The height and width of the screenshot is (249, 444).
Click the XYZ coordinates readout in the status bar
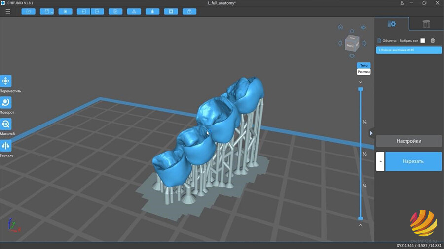pyautogui.click(x=418, y=246)
